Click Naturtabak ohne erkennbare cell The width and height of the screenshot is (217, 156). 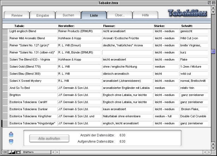[127, 116]
